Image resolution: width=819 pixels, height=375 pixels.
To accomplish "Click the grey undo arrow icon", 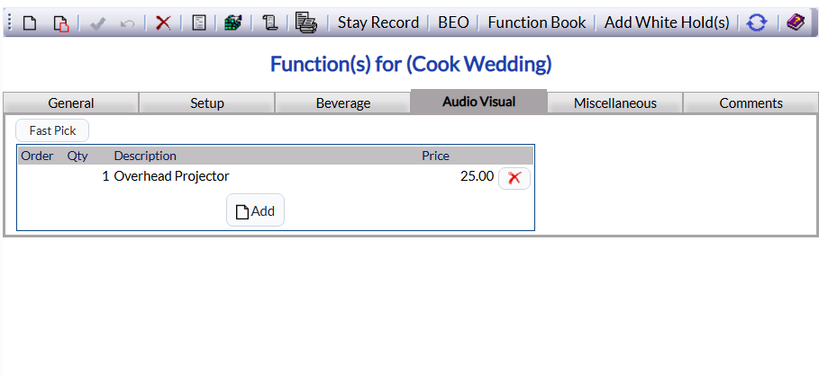I will point(127,23).
